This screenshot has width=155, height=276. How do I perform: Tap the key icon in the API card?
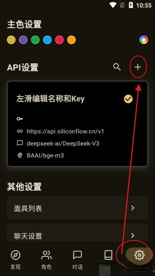tap(20, 118)
